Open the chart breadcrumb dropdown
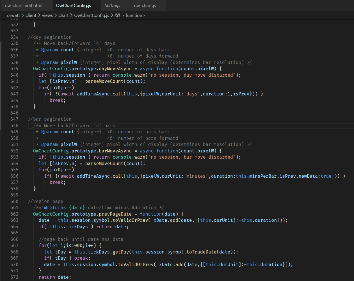The width and height of the screenshot is (354, 281). (63, 15)
